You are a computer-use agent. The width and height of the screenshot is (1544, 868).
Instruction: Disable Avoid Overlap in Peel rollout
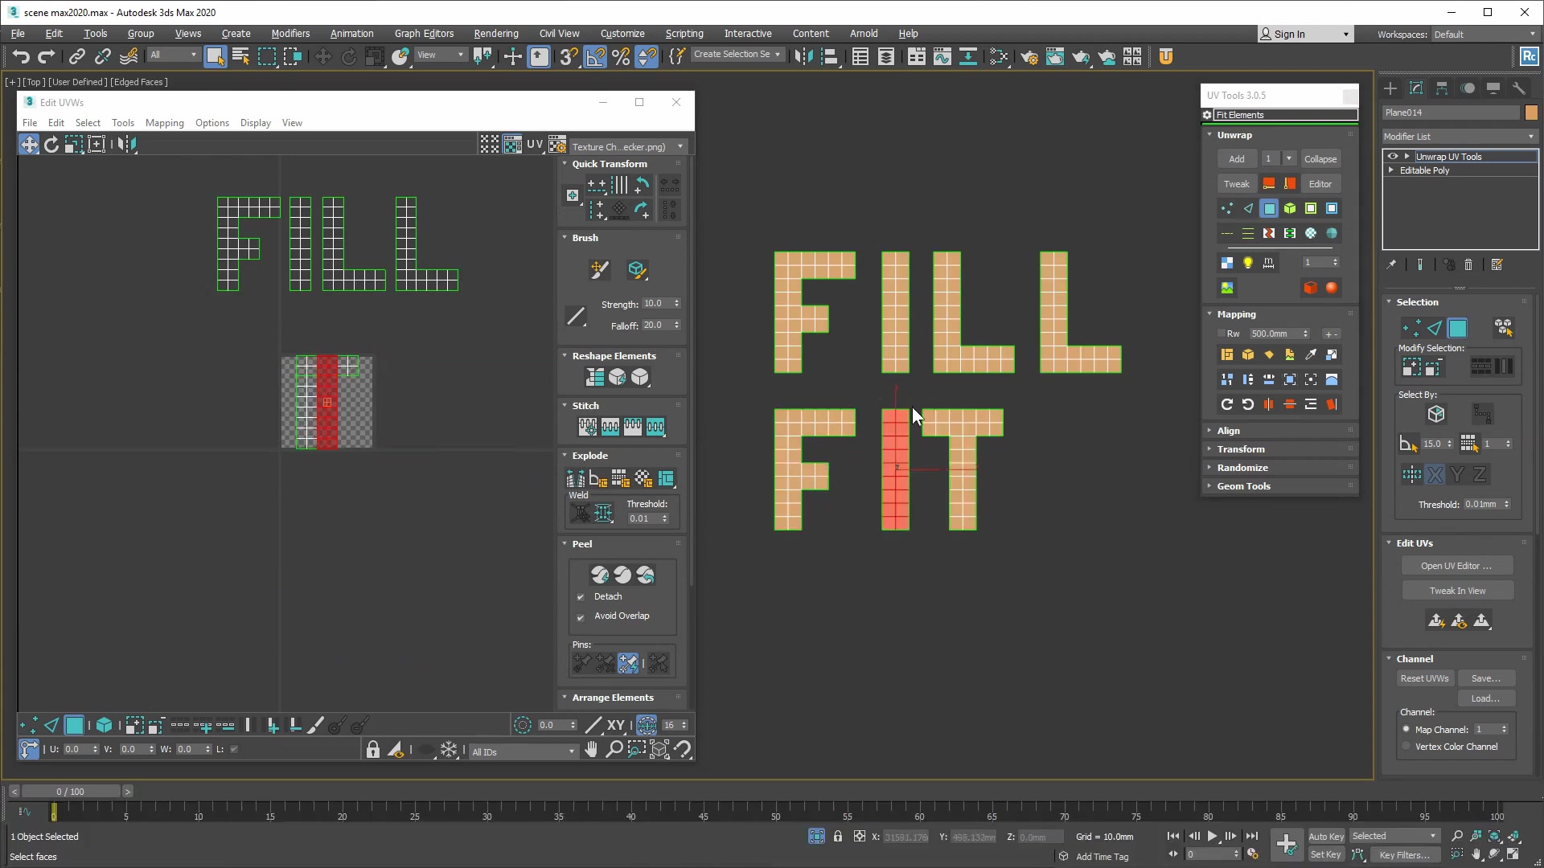[581, 617]
